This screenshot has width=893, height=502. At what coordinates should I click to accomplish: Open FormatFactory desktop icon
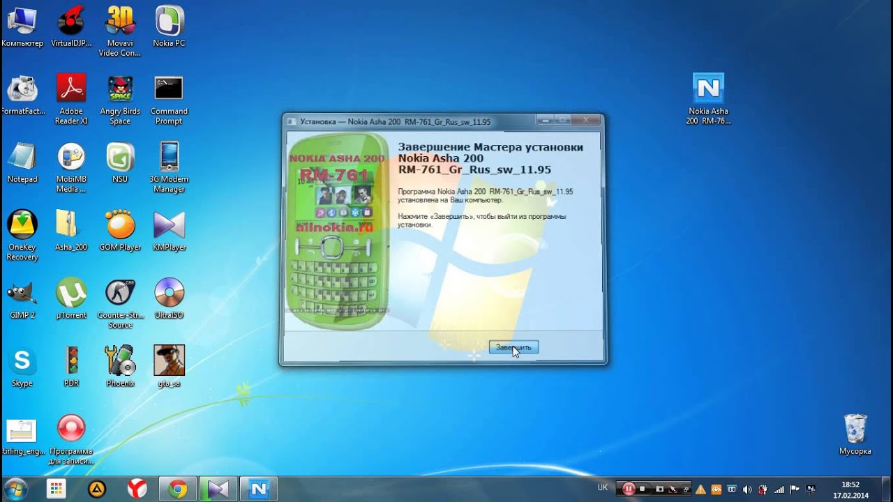point(22,96)
